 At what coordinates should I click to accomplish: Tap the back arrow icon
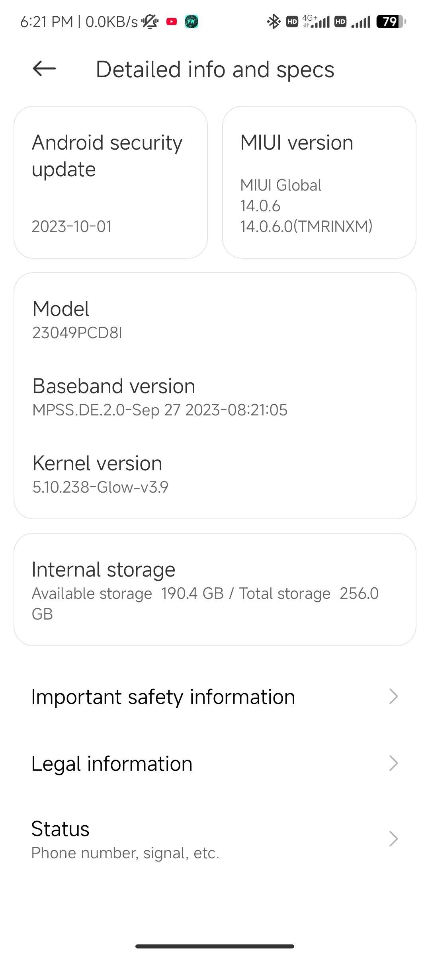click(44, 69)
